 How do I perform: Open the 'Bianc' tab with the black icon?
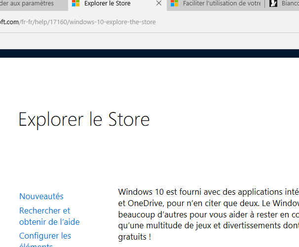tap(282, 4)
